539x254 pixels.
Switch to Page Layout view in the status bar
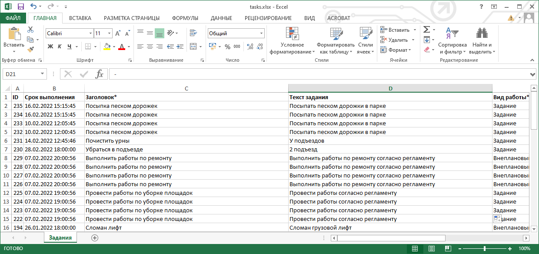[x=431, y=248]
